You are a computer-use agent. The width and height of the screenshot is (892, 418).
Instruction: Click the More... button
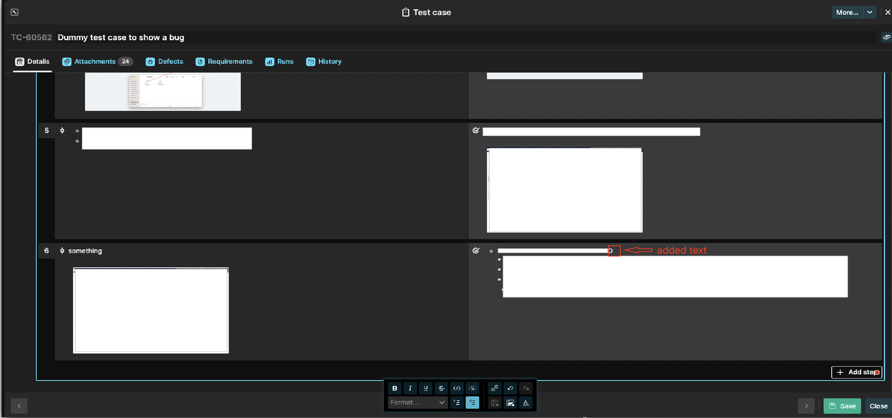pos(847,12)
